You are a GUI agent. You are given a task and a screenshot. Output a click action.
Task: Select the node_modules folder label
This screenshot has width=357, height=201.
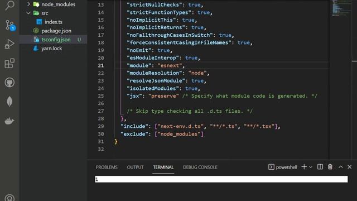click(58, 4)
